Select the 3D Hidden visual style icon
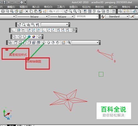Screen dimensions: 138x126 (x=25, y=37)
